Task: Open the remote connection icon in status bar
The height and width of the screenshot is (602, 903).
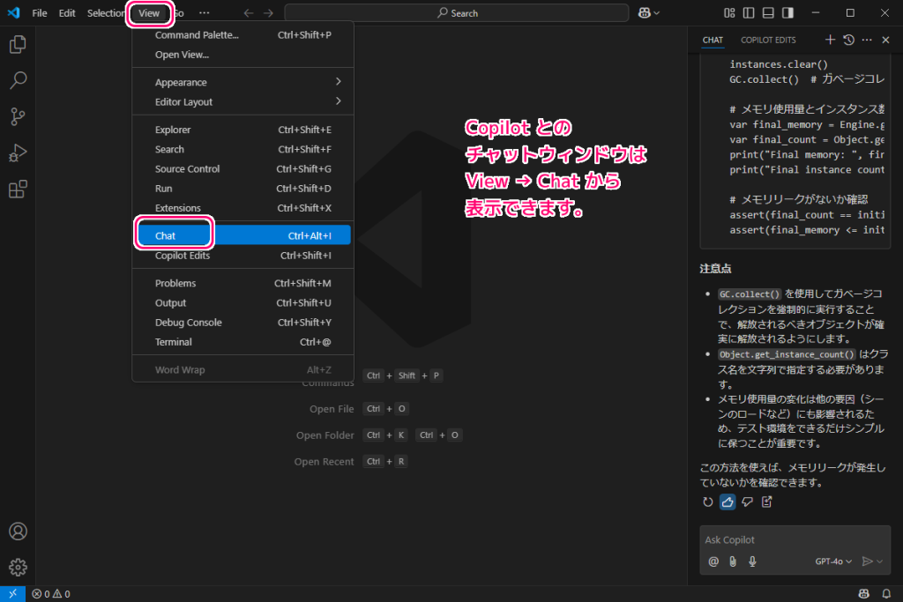Action: pos(12,593)
